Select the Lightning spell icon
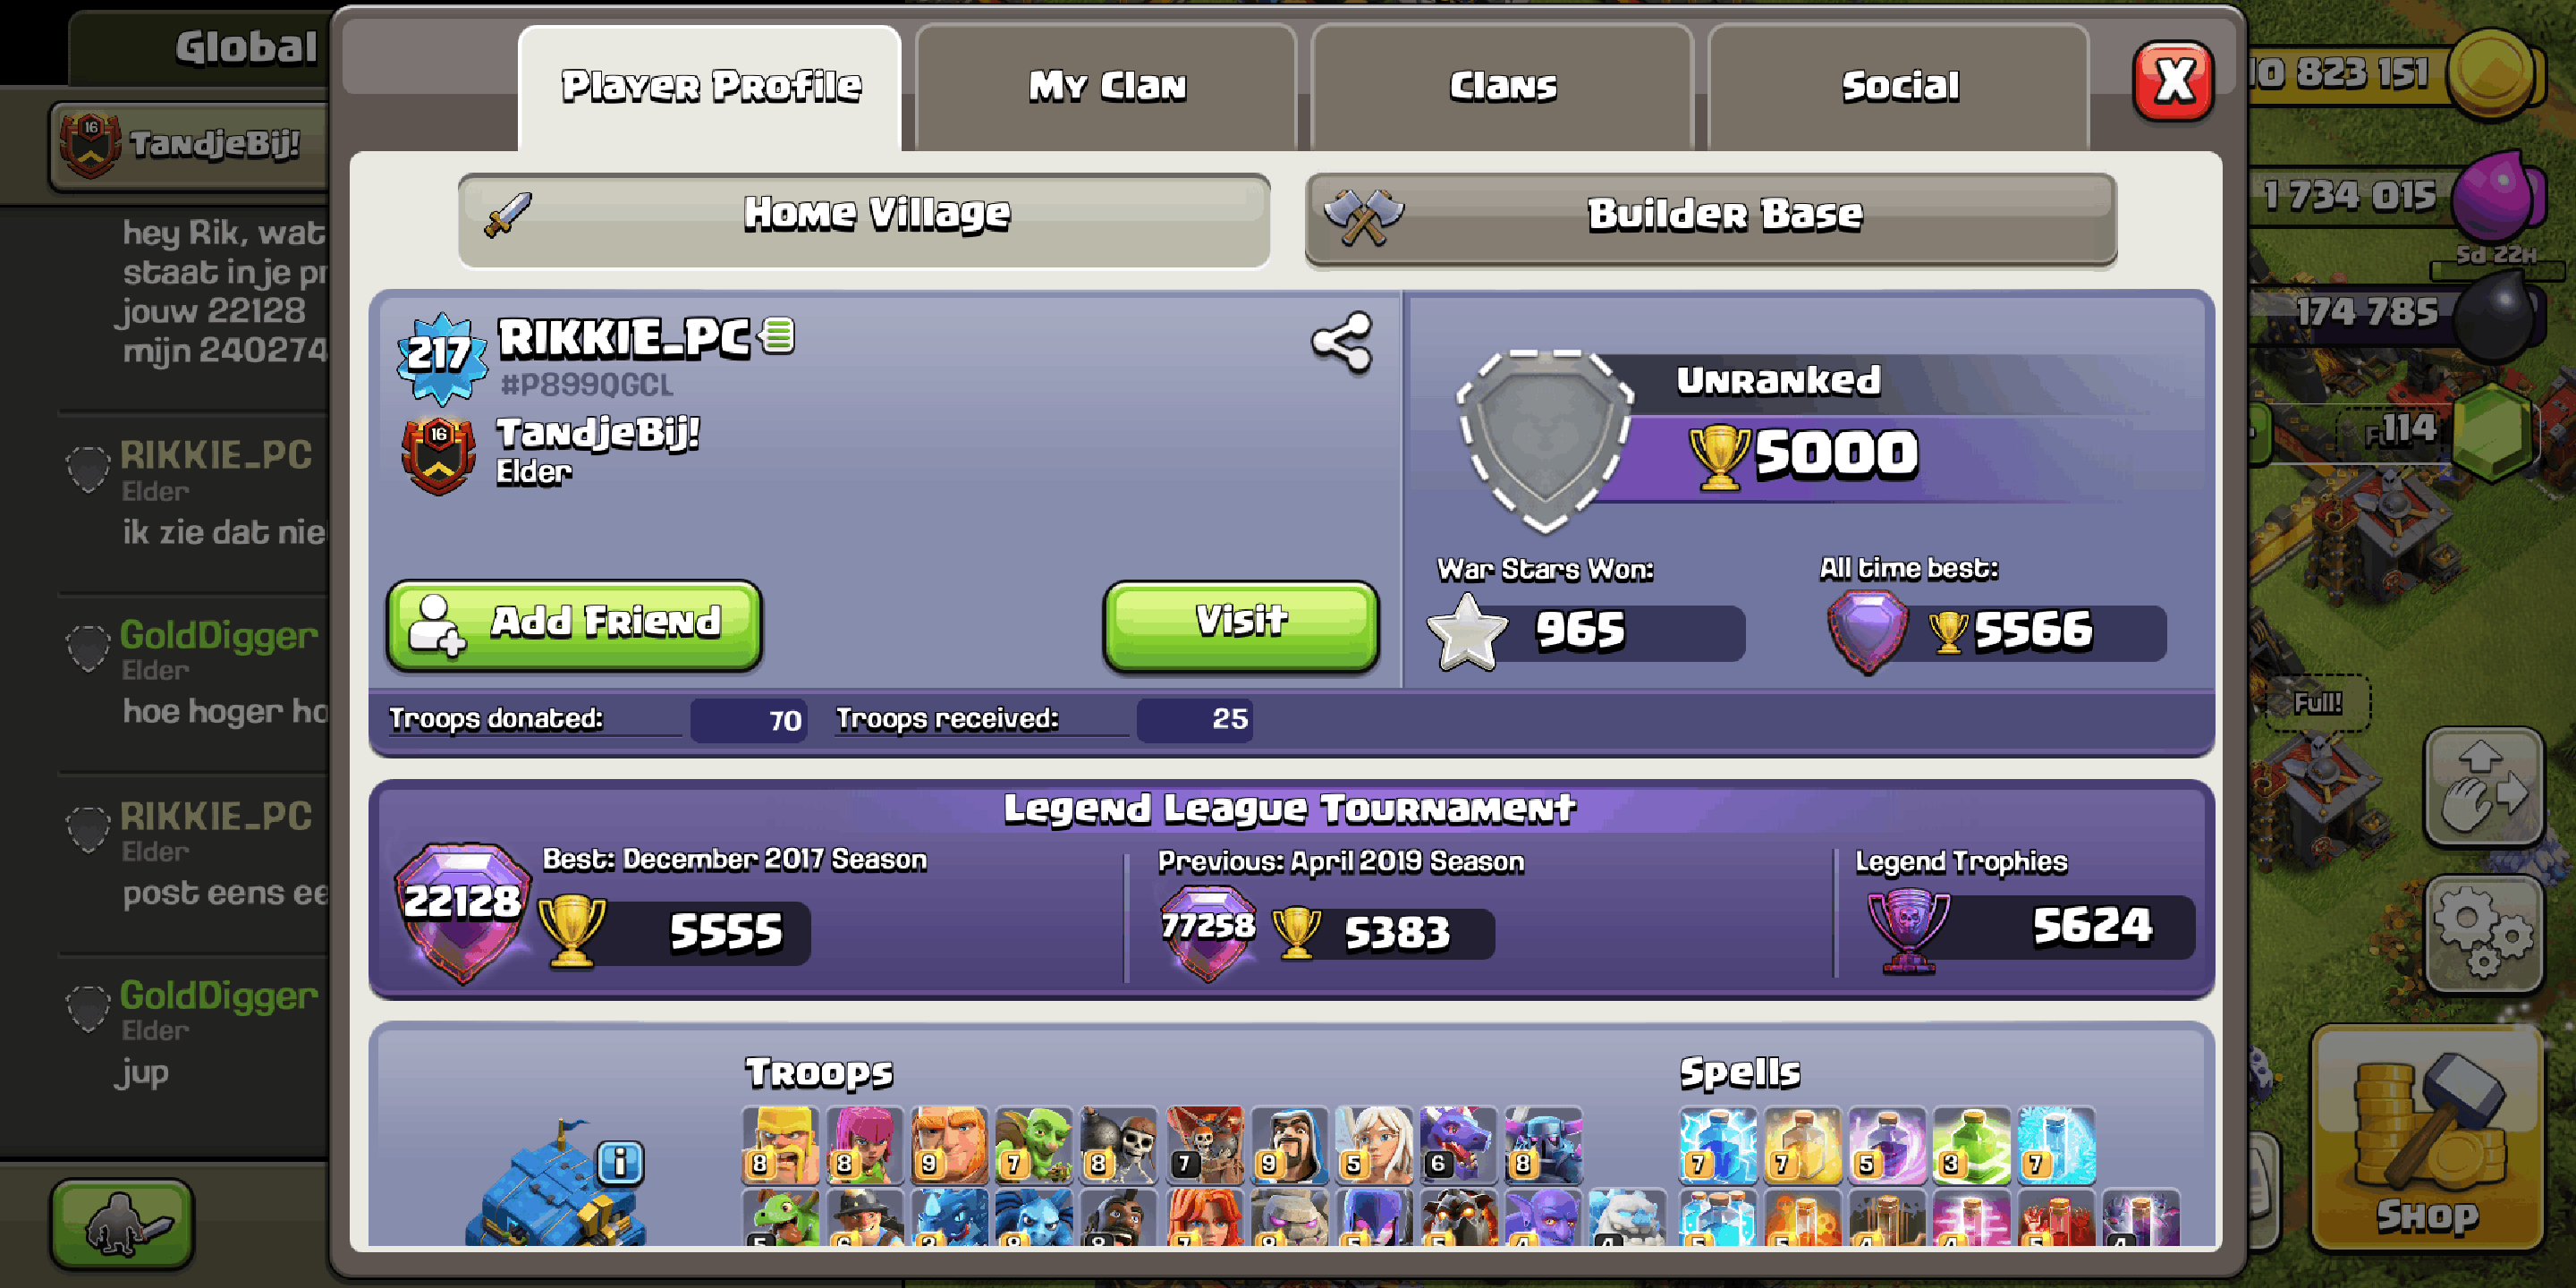Viewport: 2576px width, 1288px height. click(1718, 1145)
